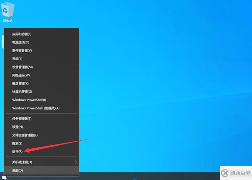252x180 pixels.
Task: Open 文件资源管理器(E)
Action: [x=42, y=135]
